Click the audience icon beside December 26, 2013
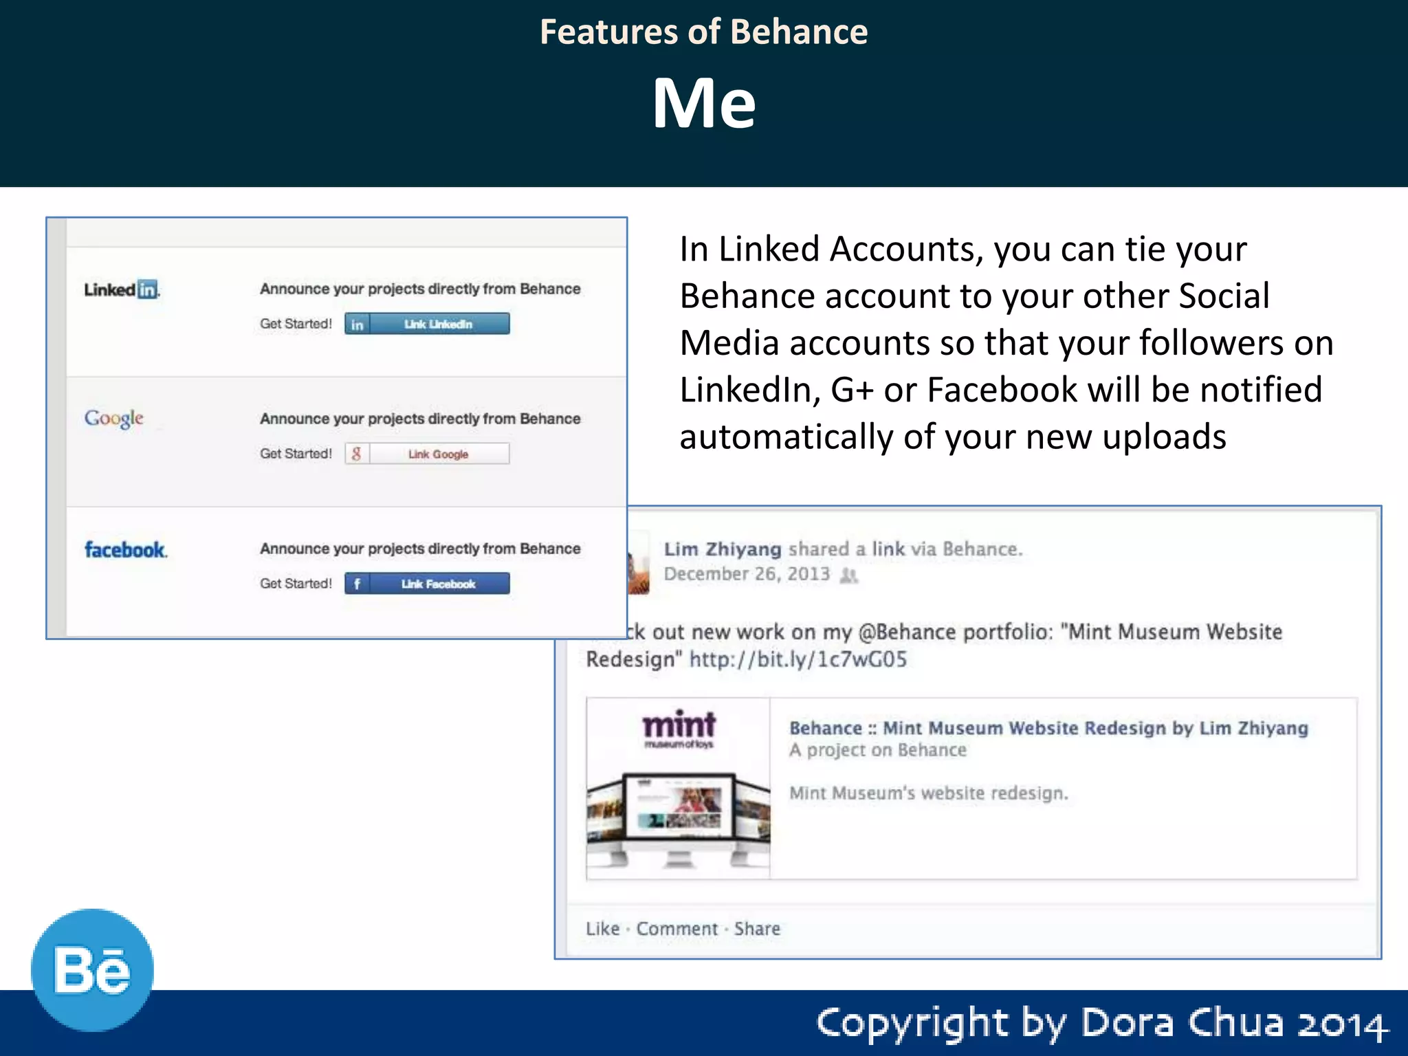 [850, 575]
